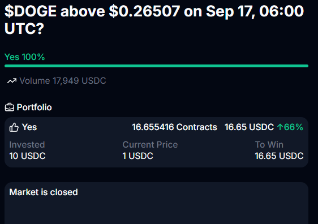
Task: Click the Invested label
Action: 27,145
